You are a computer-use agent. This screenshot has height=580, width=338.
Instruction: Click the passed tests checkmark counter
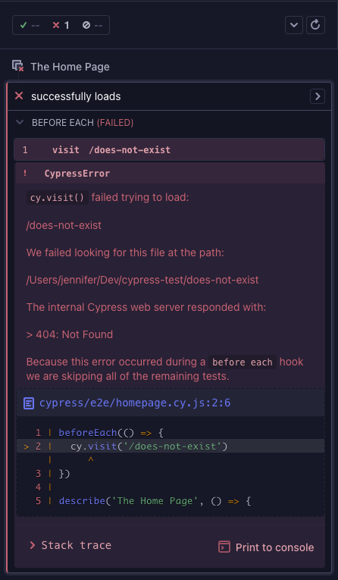pyautogui.click(x=30, y=25)
